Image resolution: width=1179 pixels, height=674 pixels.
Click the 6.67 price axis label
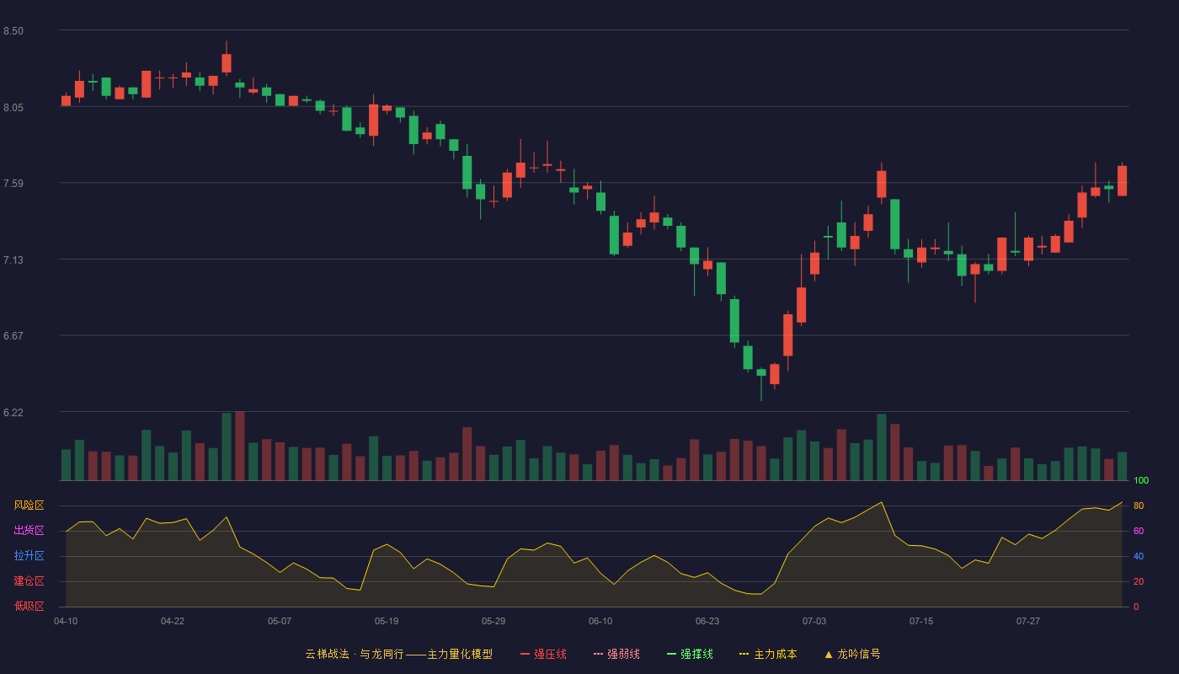tap(13, 336)
